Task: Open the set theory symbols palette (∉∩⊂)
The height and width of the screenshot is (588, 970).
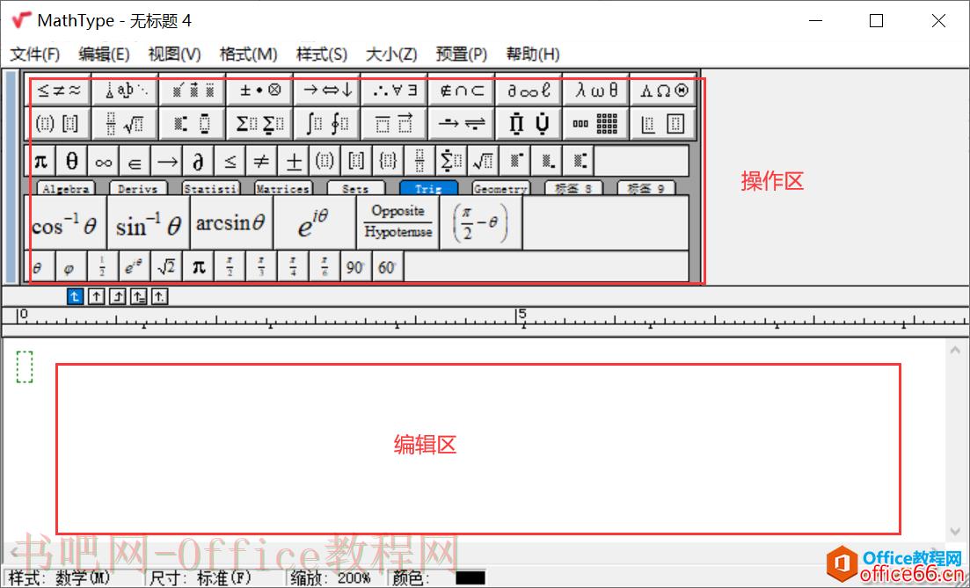Action: click(x=463, y=91)
